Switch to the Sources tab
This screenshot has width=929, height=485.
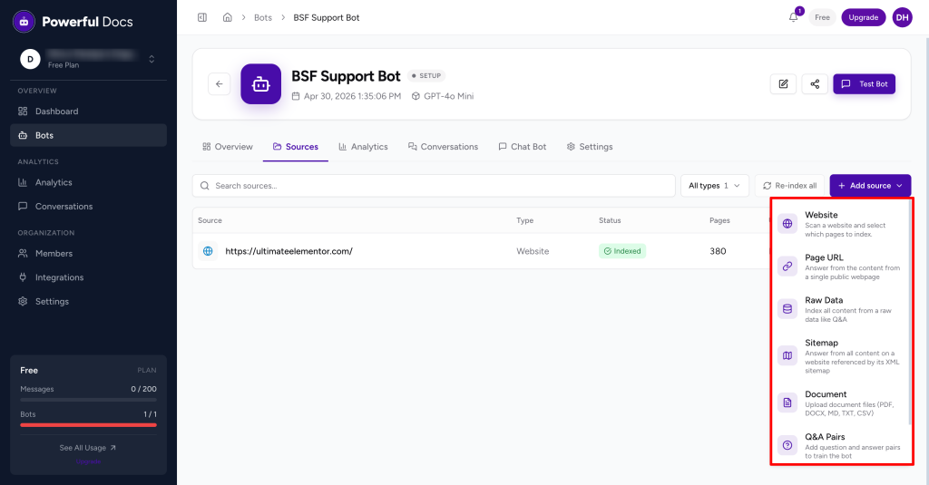click(296, 147)
